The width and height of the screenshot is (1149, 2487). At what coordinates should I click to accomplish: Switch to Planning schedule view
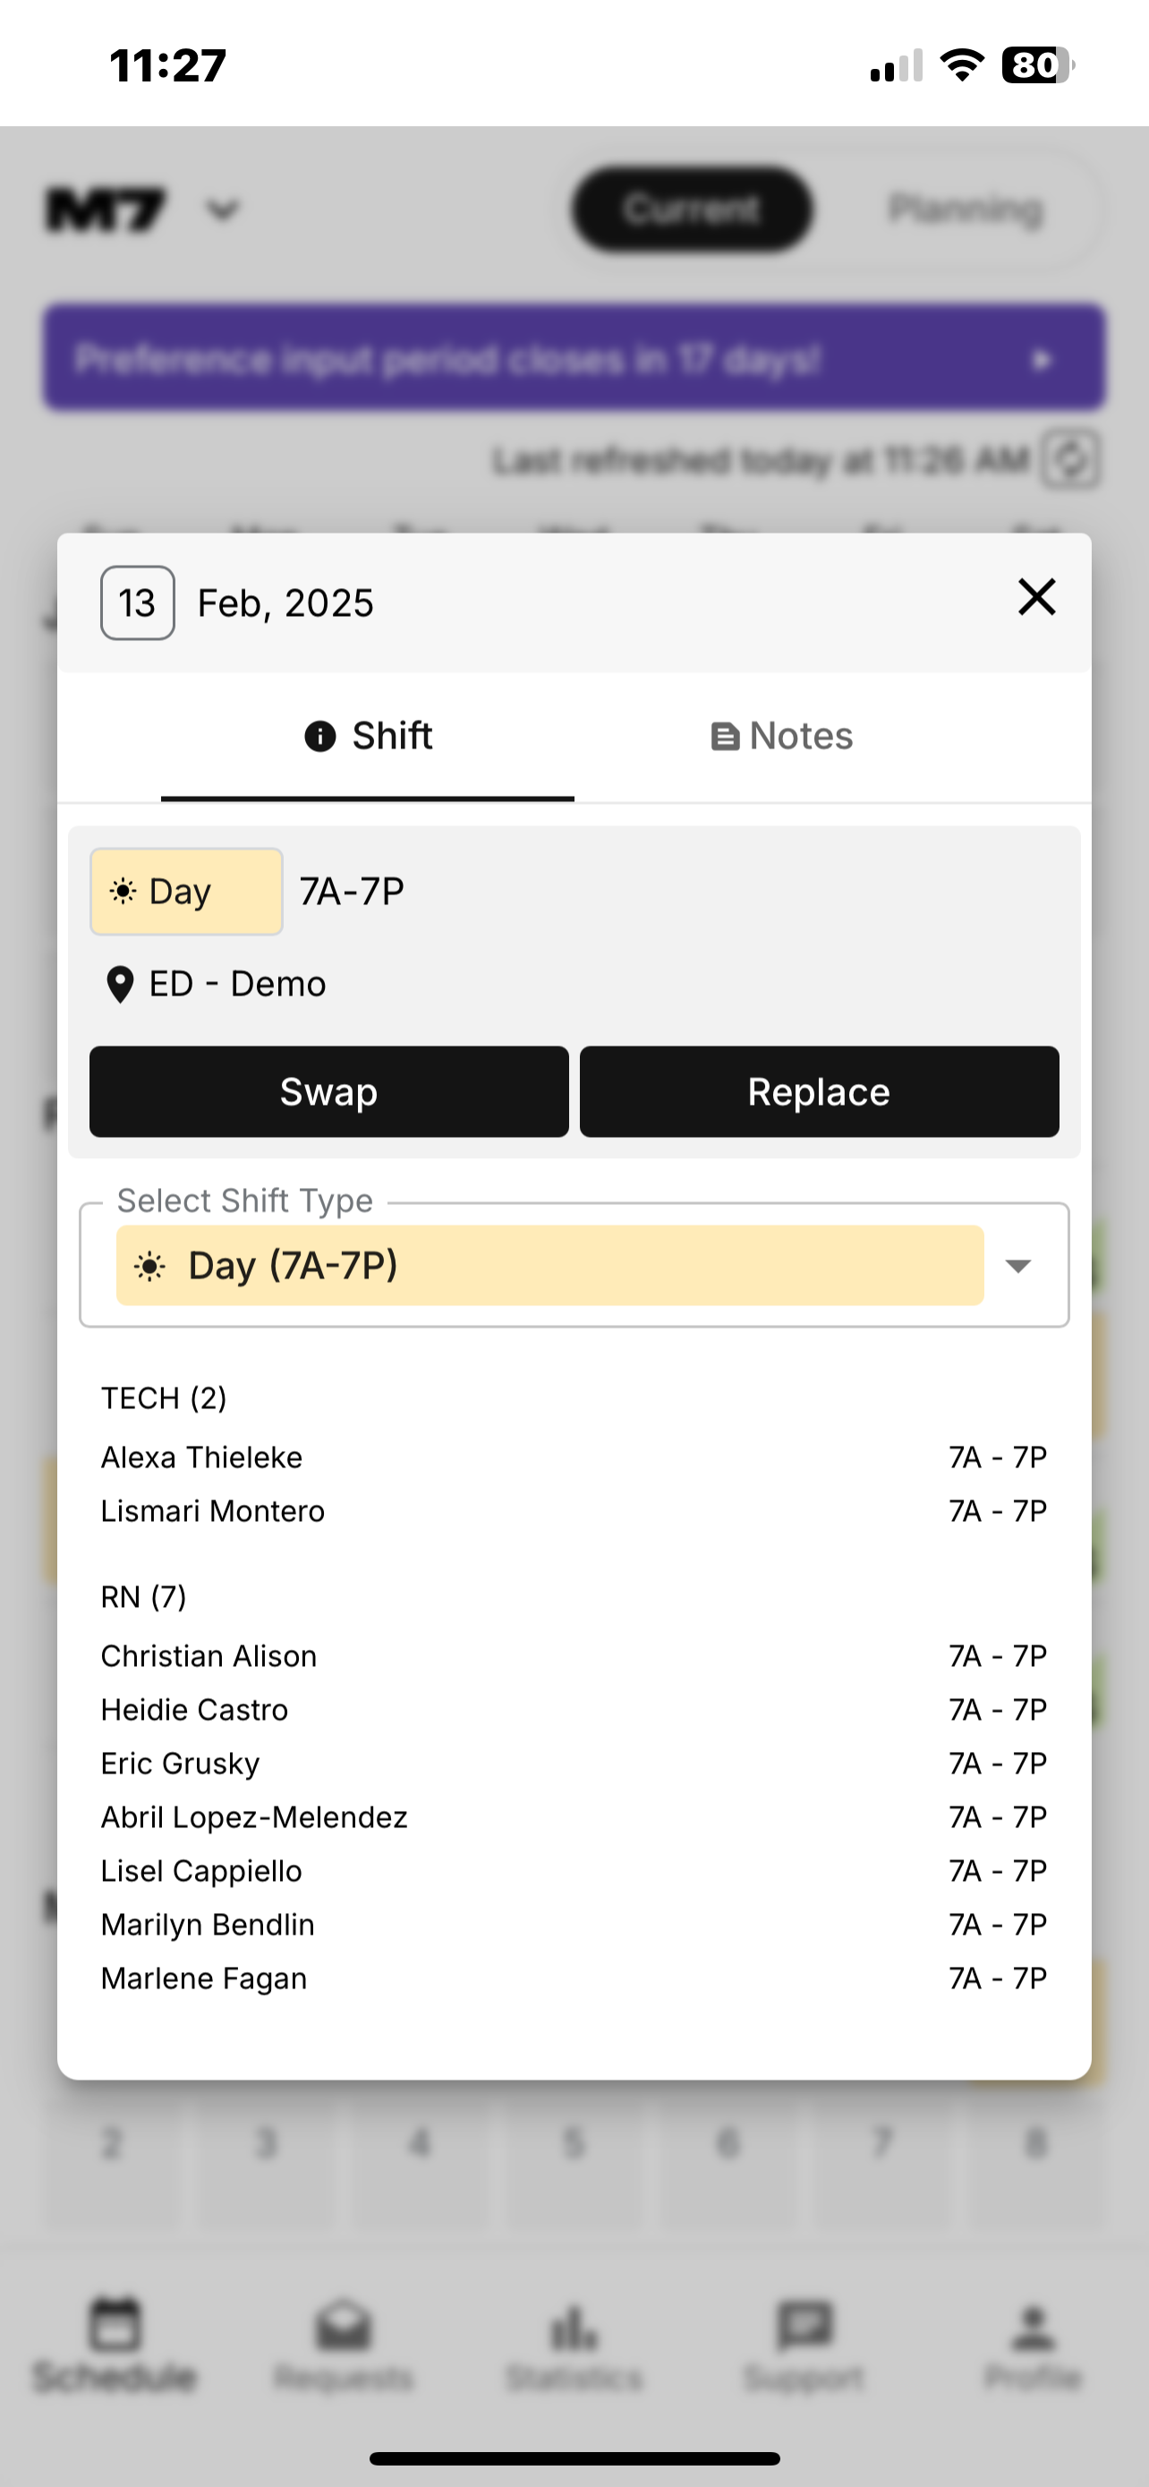point(965,209)
